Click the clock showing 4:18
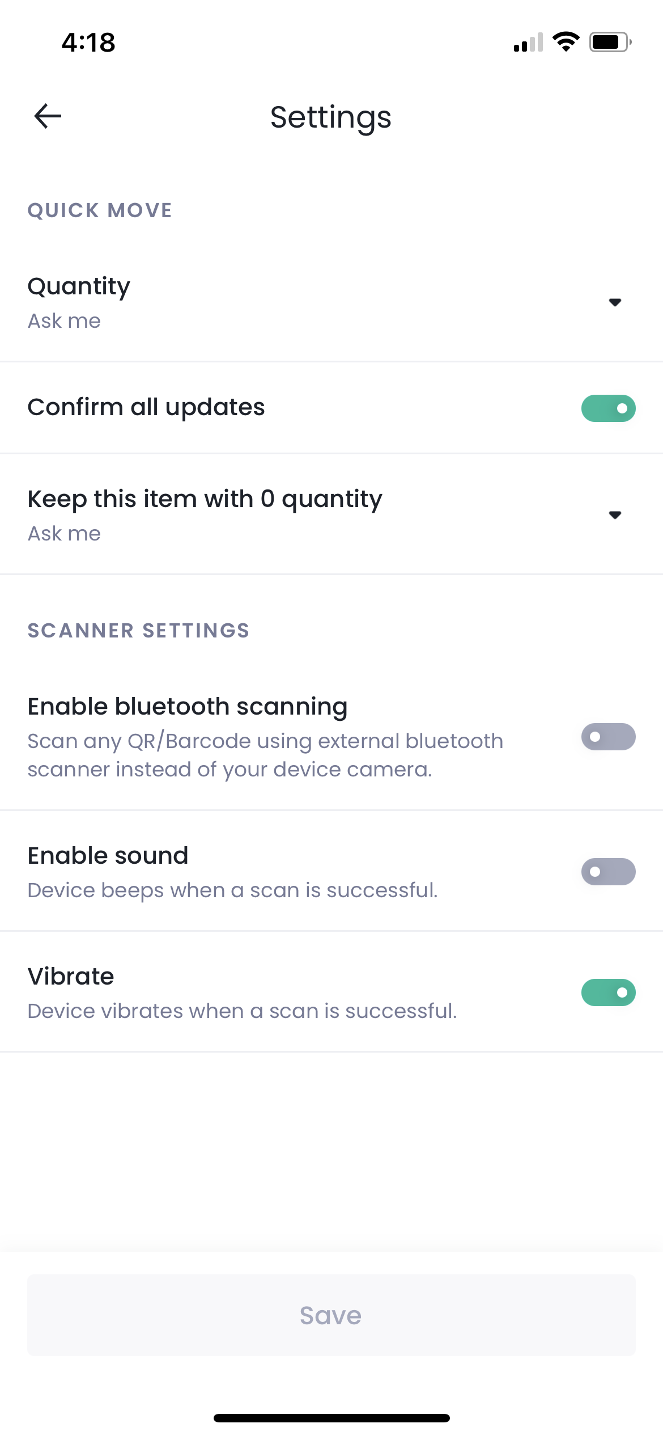This screenshot has width=663, height=1436. 88,42
